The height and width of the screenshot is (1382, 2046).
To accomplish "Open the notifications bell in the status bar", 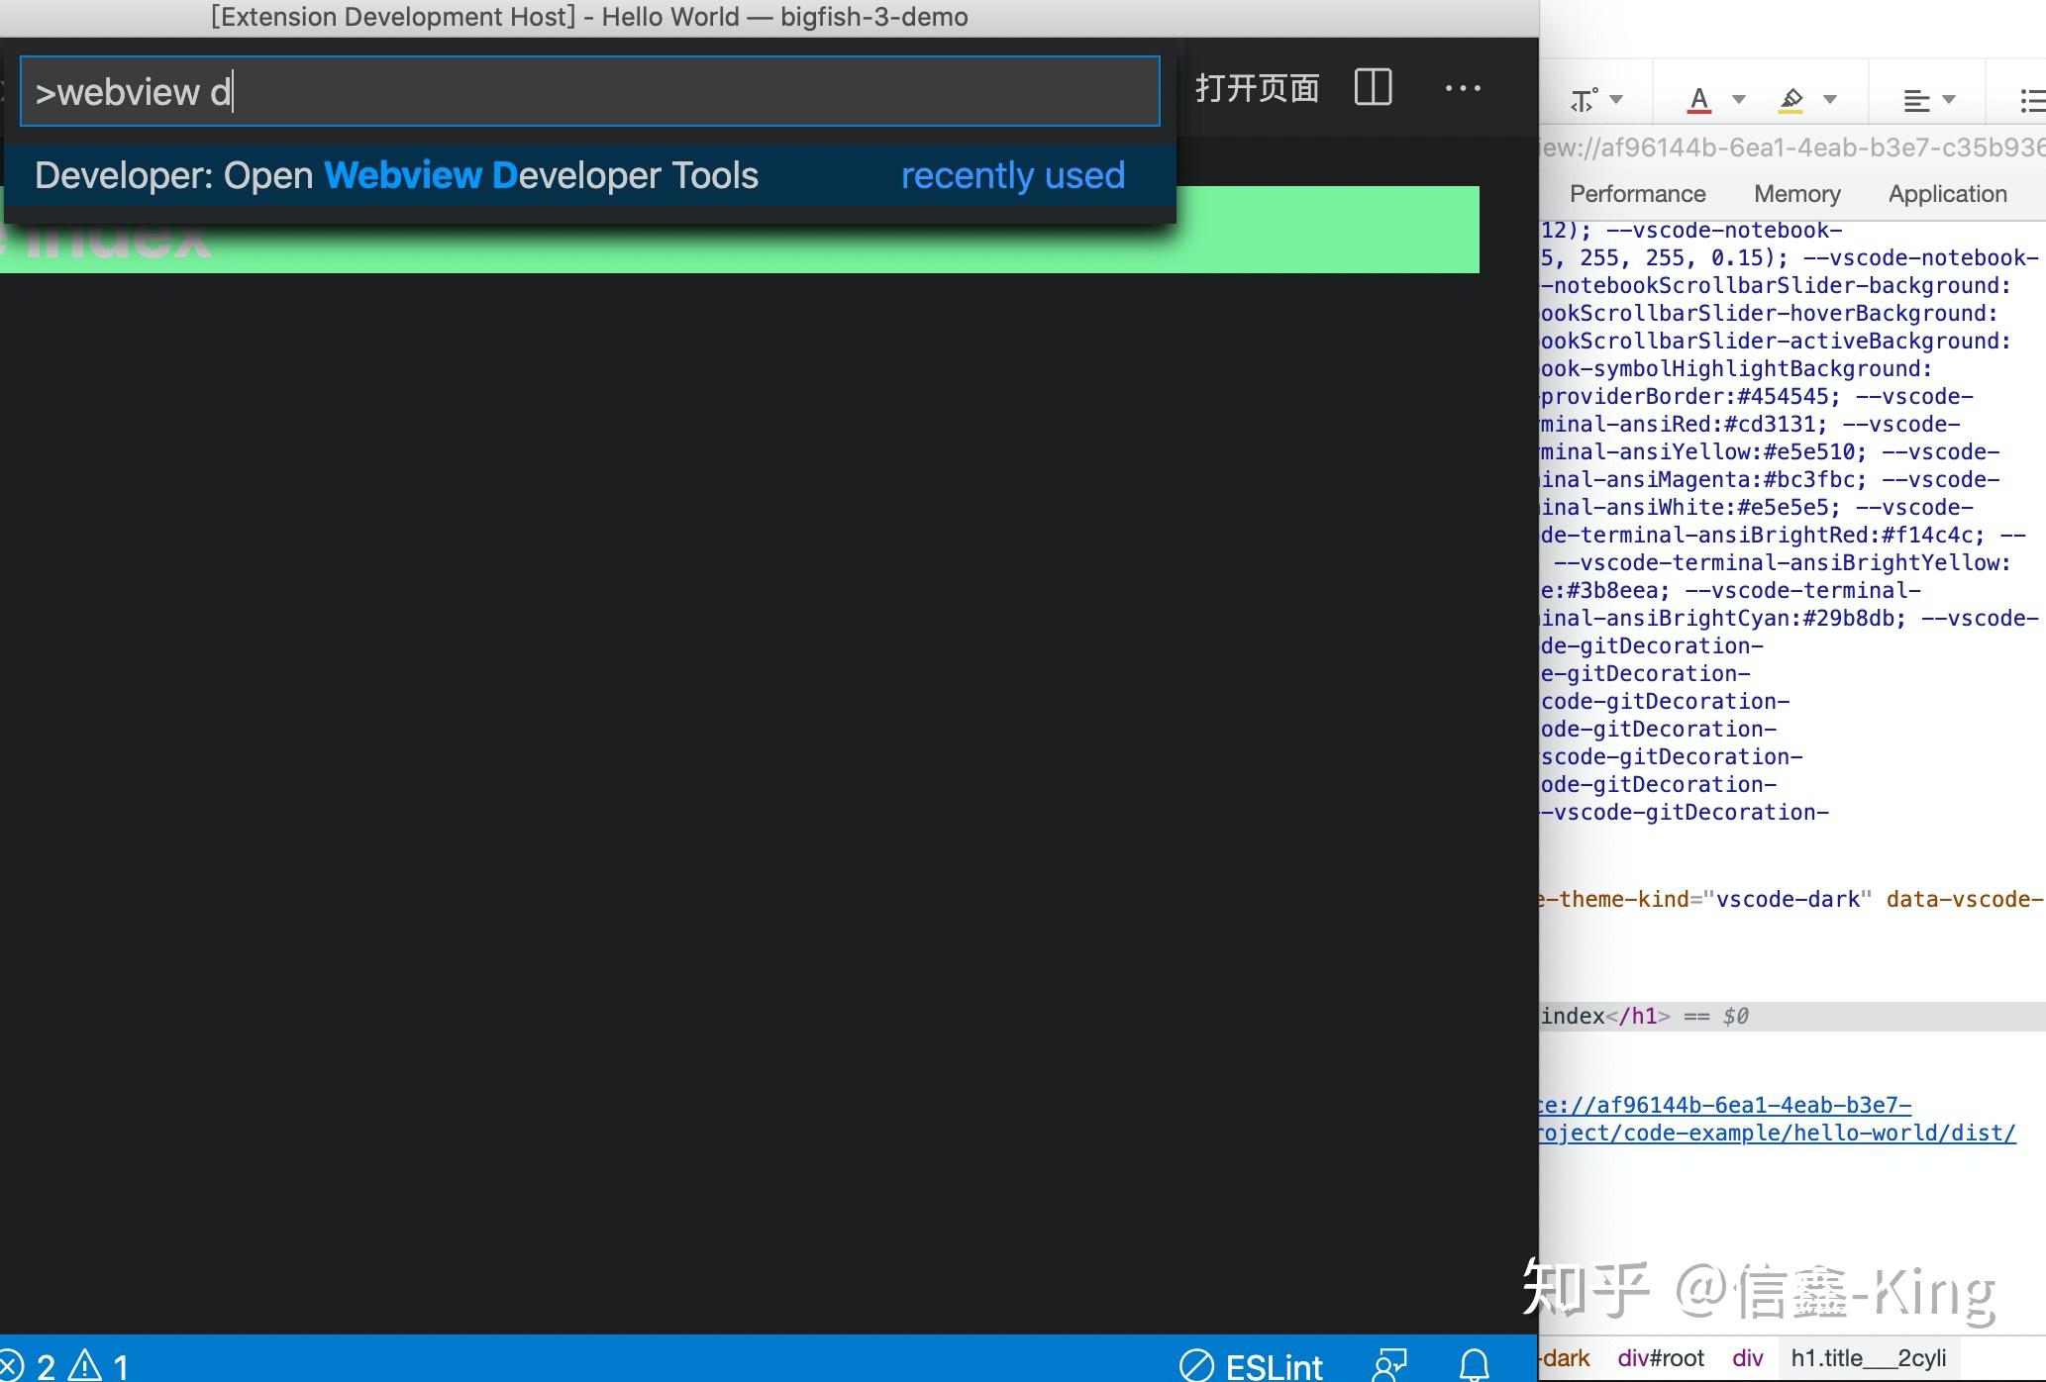I will coord(1475,1365).
